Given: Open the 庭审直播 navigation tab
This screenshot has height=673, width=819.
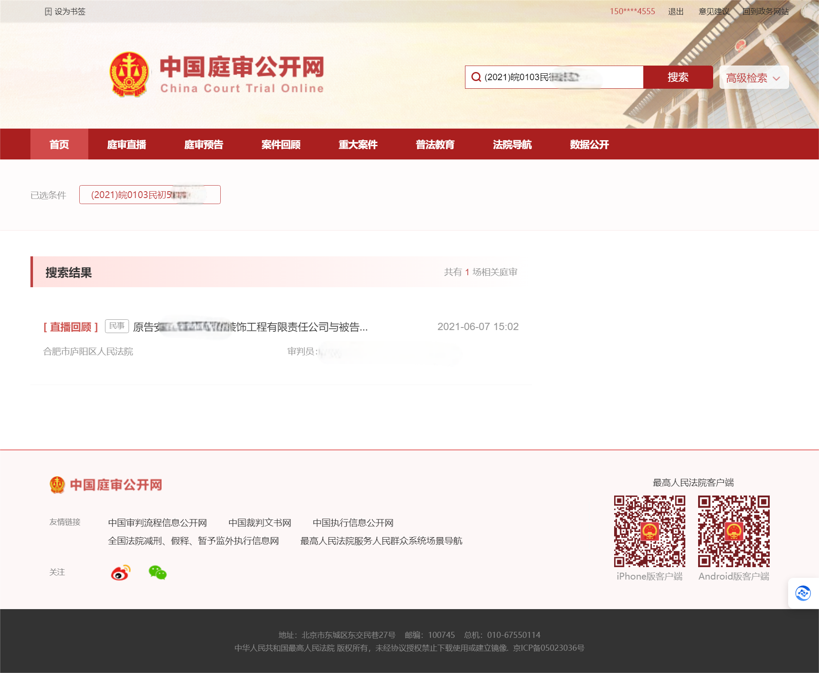Looking at the screenshot, I should coord(126,144).
